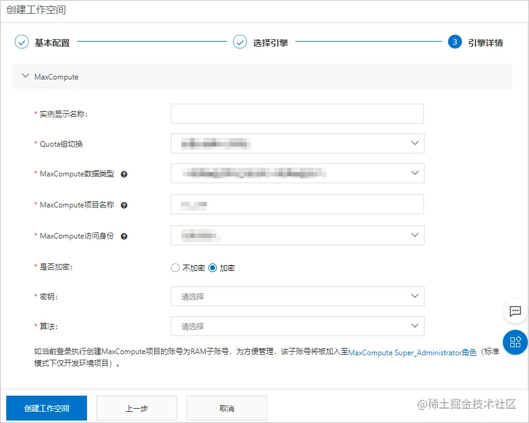Focus the MaxCompute项目名称 input field

[x=297, y=204]
